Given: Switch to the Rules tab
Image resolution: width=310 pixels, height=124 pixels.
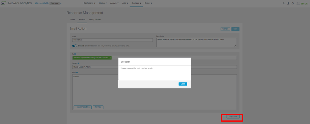Looking at the screenshot, I should coord(73,19).
